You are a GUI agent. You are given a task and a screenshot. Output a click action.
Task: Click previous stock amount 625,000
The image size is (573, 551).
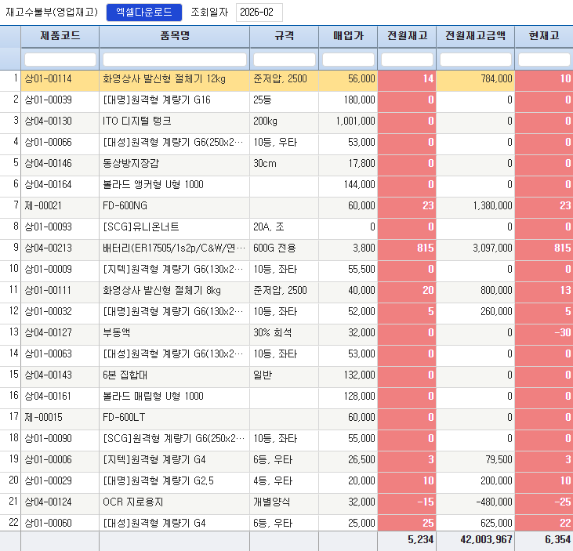click(x=496, y=524)
